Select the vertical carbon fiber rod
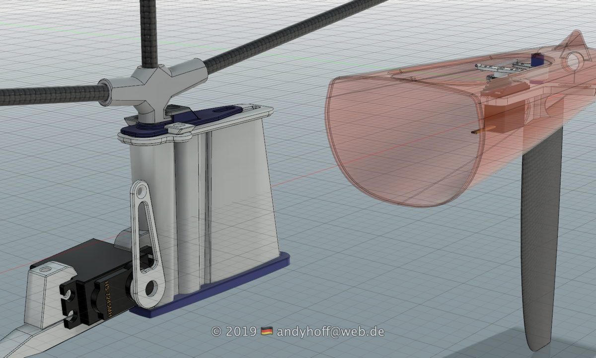This screenshot has height=358, width=596. (149, 30)
